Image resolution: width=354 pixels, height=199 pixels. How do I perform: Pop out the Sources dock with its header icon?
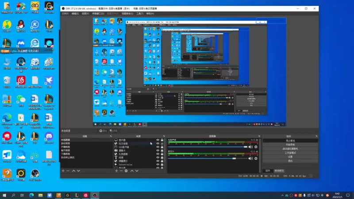[x=164, y=136]
